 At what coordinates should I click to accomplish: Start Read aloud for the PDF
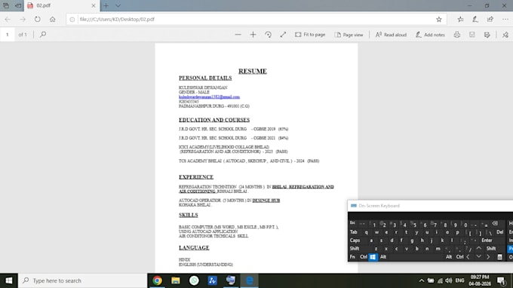391,35
